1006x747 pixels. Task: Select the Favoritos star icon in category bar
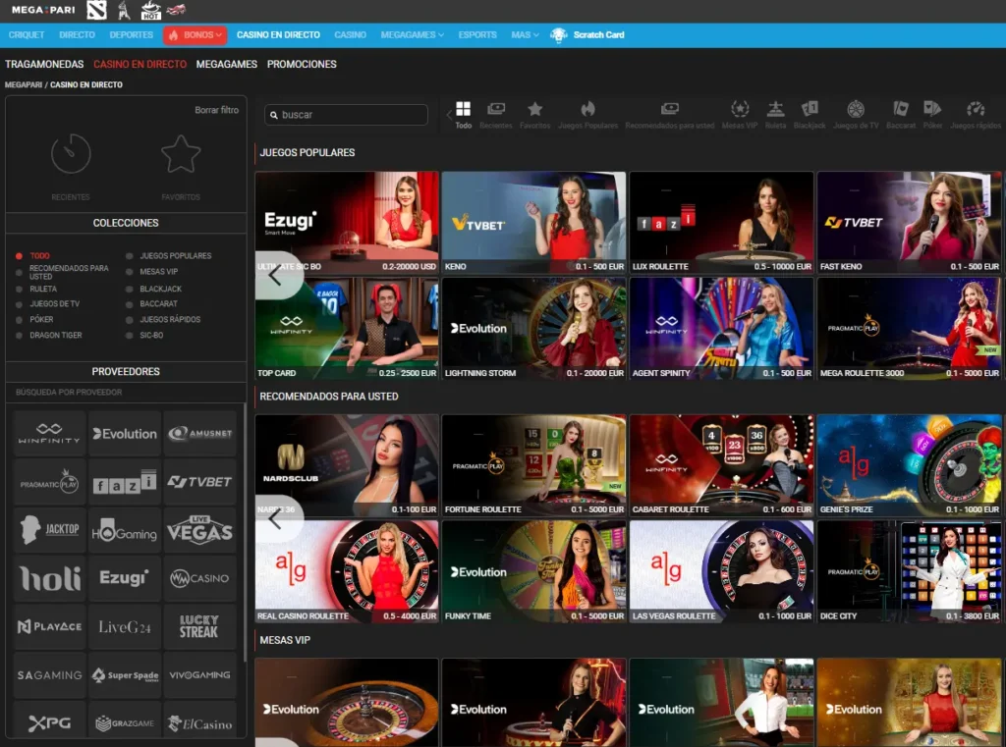(x=534, y=110)
